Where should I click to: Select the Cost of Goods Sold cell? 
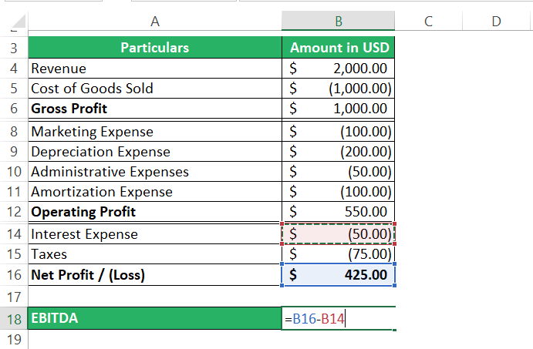click(x=155, y=89)
